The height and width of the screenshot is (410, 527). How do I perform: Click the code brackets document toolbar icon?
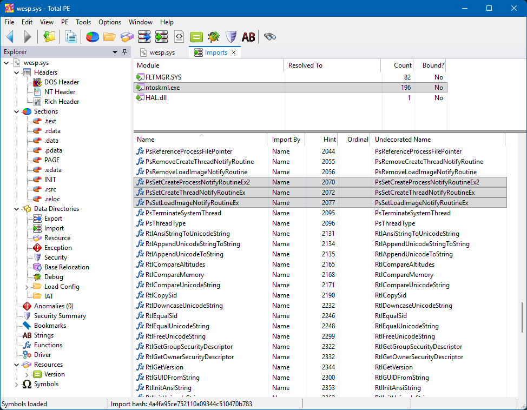coord(179,37)
